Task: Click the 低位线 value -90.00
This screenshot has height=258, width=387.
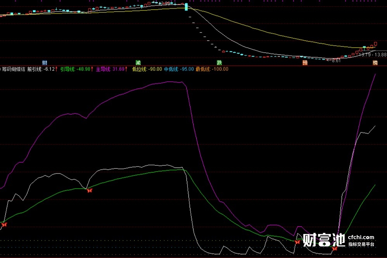Action: tap(155, 69)
